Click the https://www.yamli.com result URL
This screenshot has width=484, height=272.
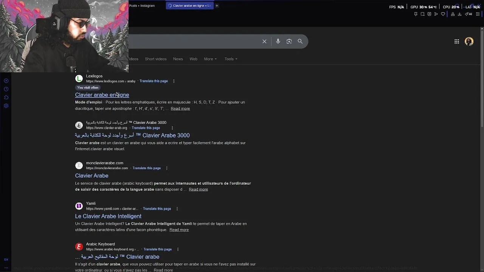112,209
